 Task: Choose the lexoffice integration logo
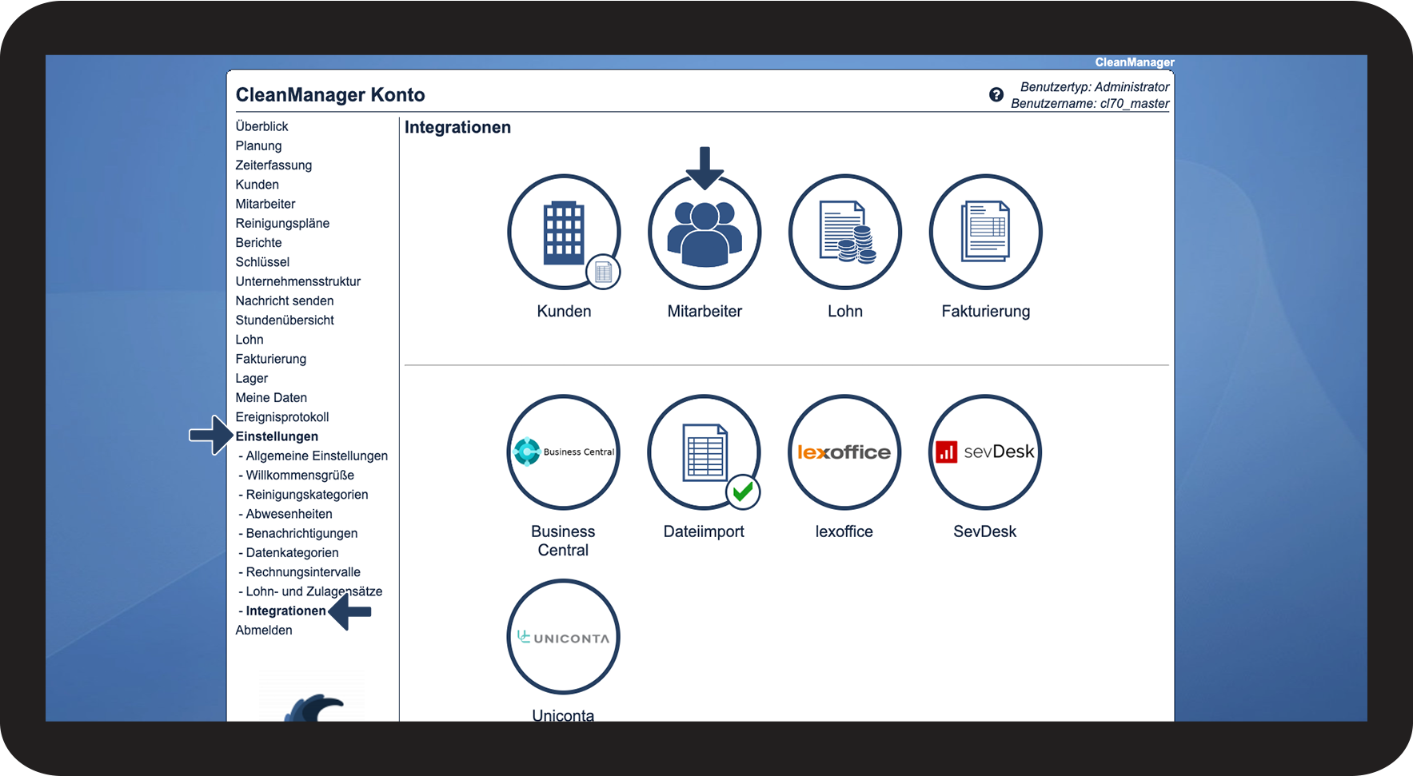click(x=844, y=452)
